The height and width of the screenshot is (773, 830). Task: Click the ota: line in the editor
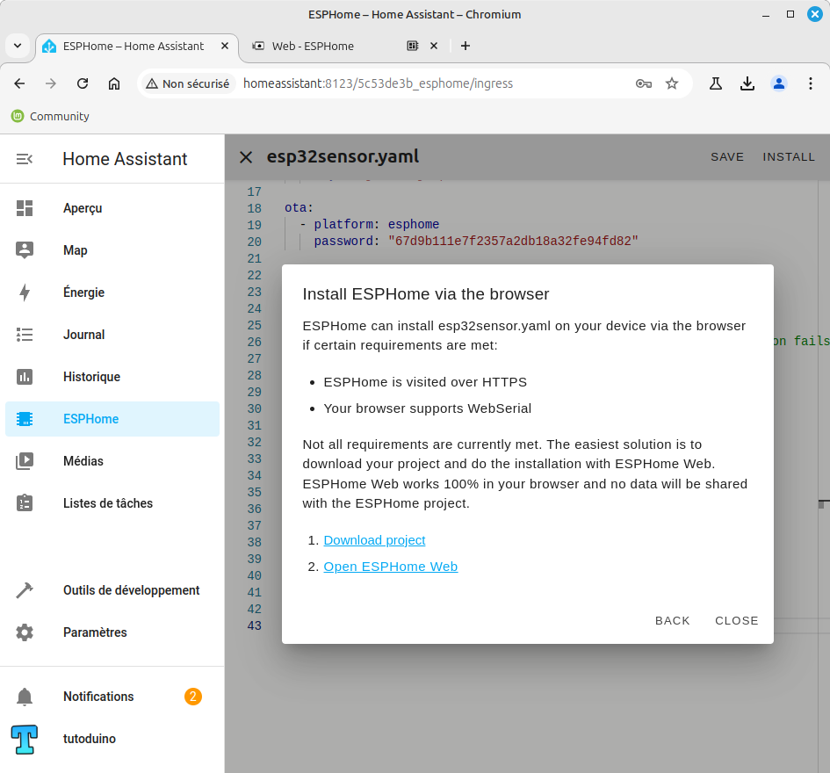pos(300,208)
